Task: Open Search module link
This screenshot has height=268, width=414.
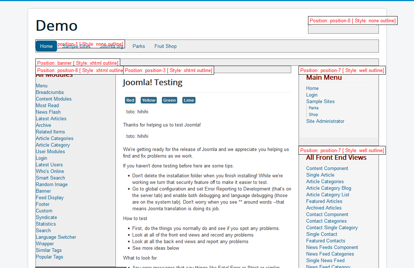Action: tap(43, 230)
